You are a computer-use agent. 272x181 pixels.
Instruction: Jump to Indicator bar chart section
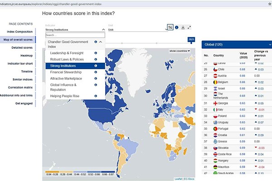click(x=20, y=63)
